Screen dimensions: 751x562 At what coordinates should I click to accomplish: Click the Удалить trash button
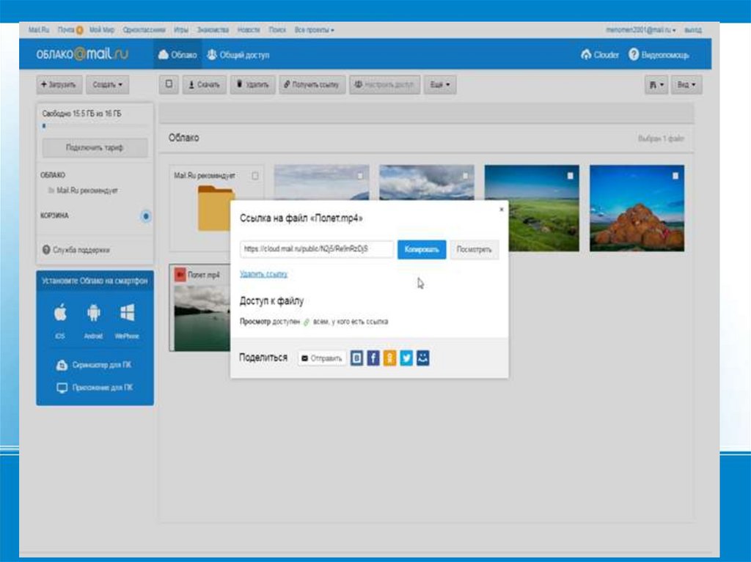252,85
